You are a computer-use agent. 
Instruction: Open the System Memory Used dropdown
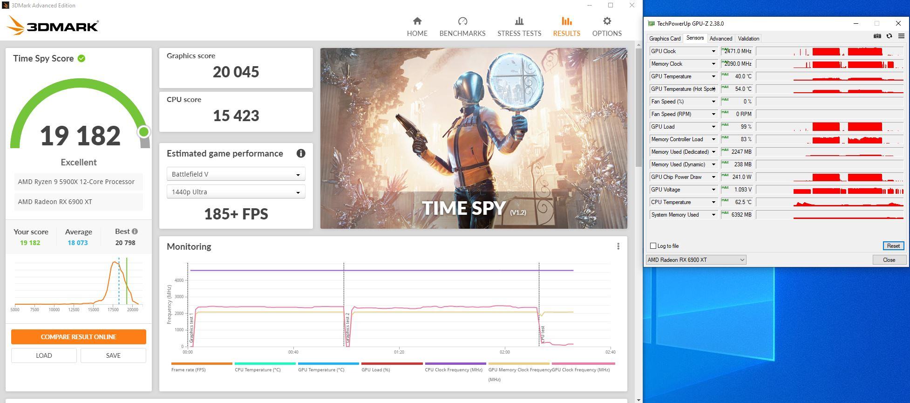click(x=713, y=215)
